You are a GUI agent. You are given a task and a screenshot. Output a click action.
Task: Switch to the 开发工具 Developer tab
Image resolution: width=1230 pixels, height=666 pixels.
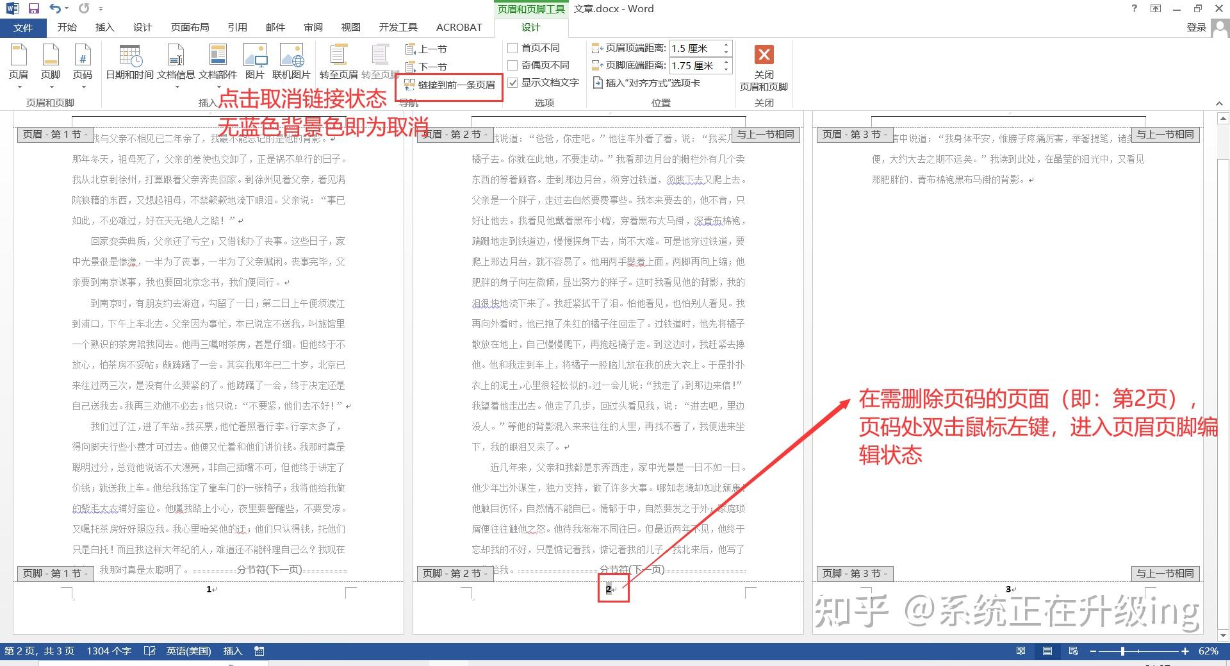click(x=398, y=27)
